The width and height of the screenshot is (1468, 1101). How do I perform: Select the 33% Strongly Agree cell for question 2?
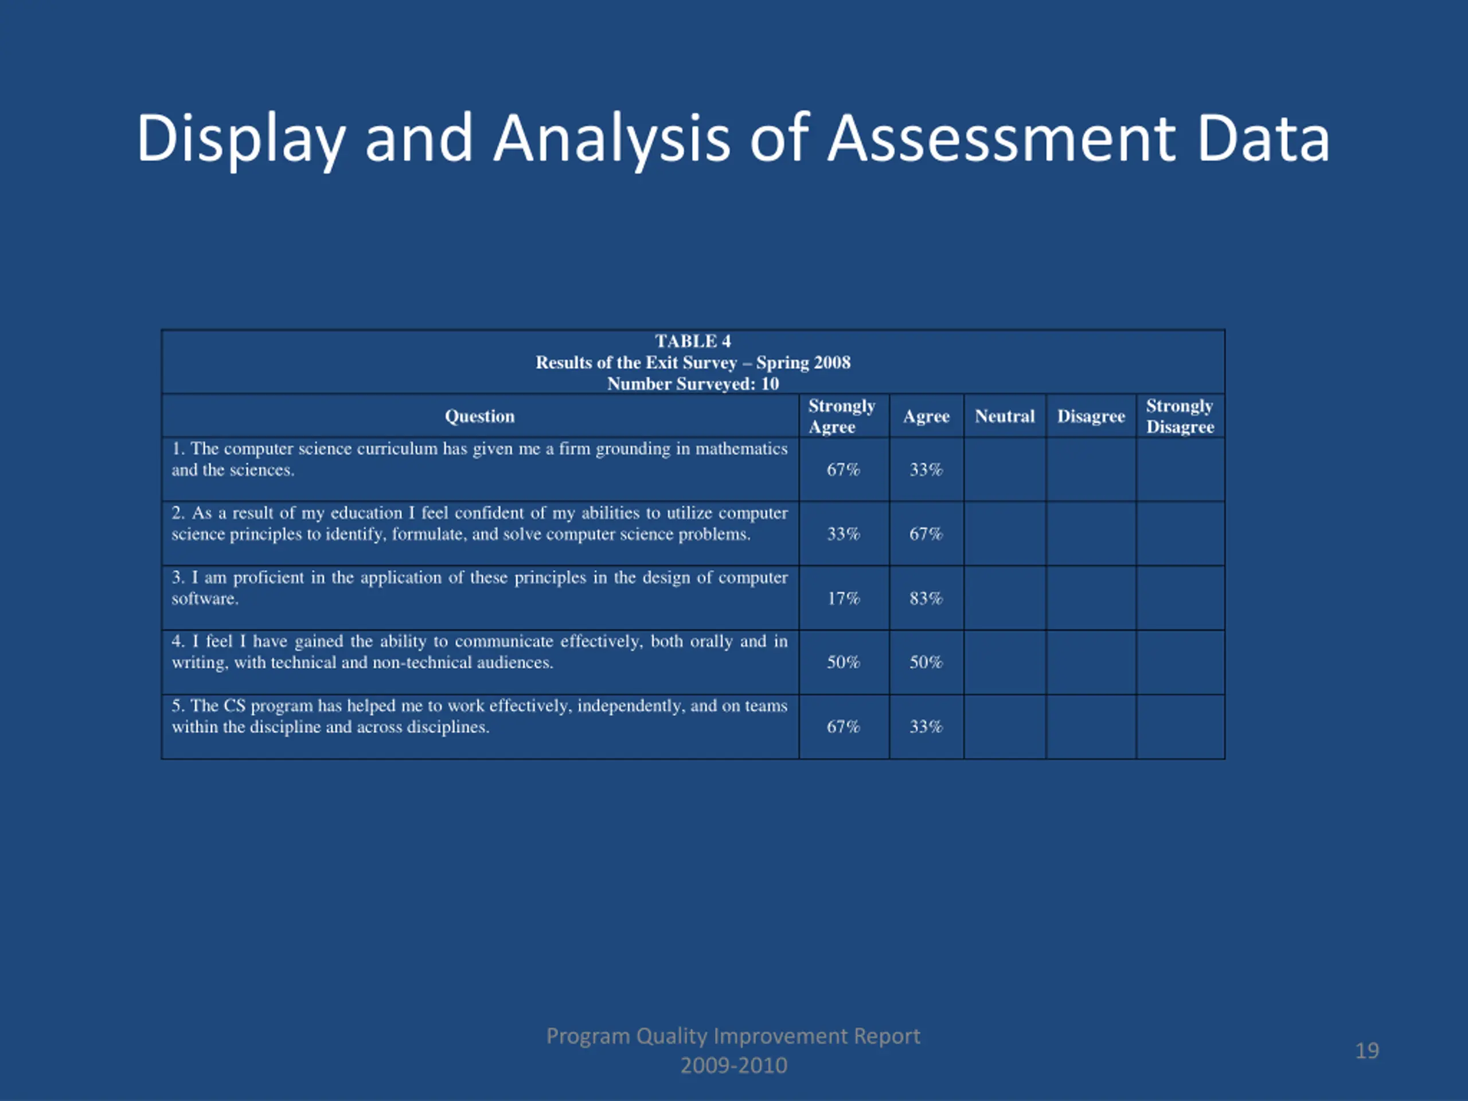point(843,533)
